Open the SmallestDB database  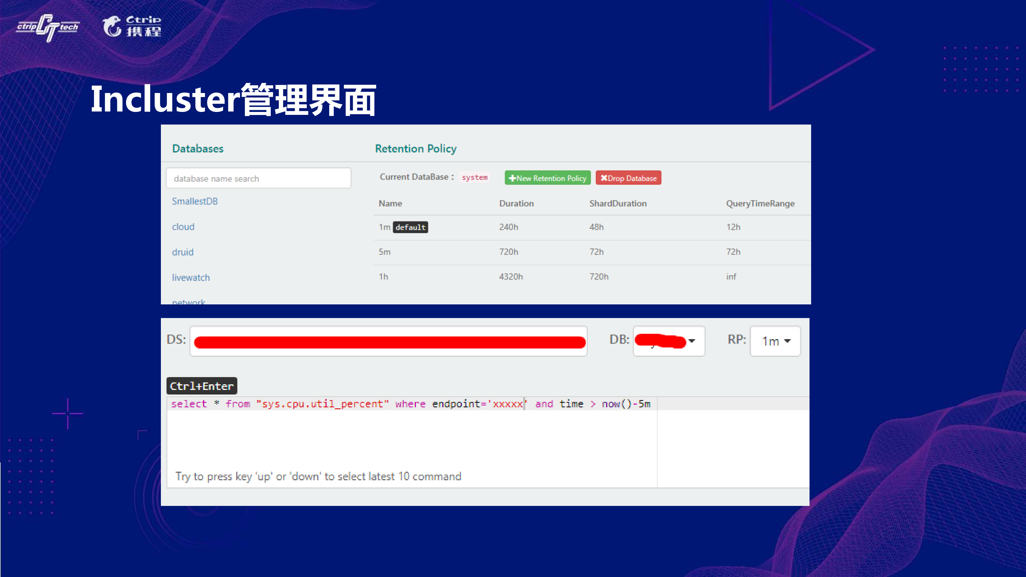pos(195,201)
